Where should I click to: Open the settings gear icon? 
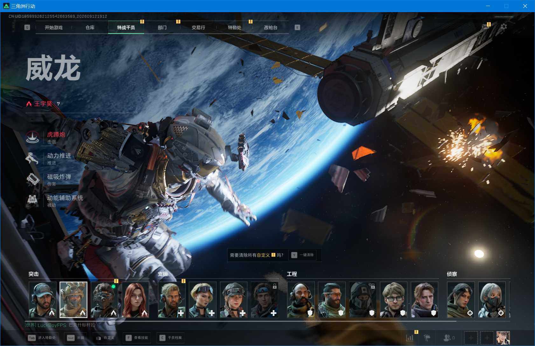pos(504,27)
